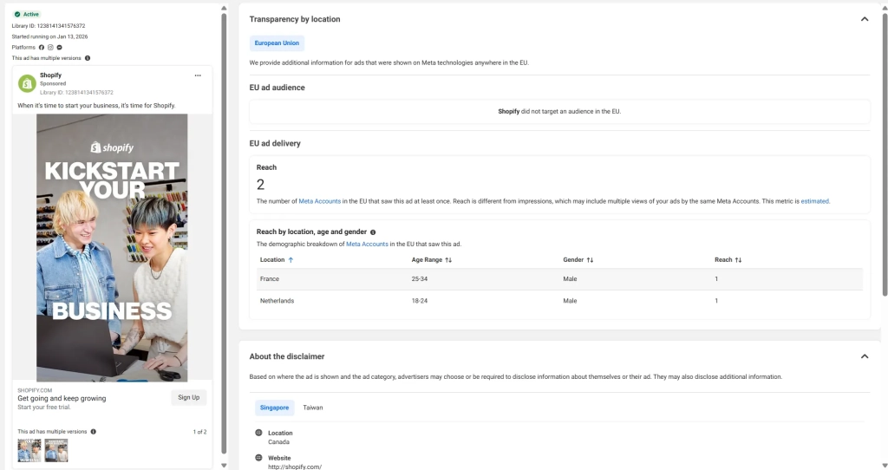Click the Instagram platform icon
The height and width of the screenshot is (470, 888).
tap(50, 48)
